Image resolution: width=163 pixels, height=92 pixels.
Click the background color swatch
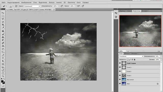4,83
